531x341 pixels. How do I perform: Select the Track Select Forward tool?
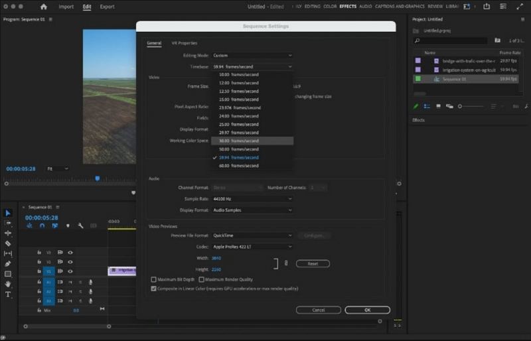[8, 223]
